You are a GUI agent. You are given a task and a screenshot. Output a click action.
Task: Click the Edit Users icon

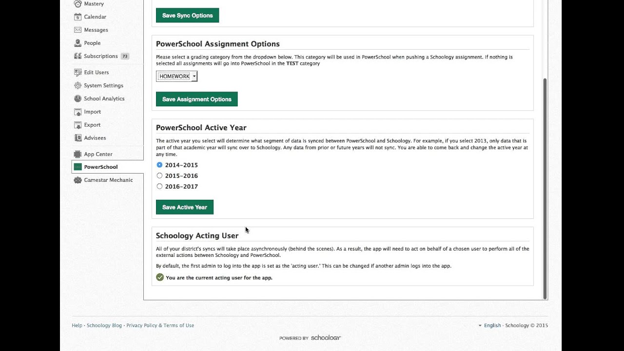click(78, 72)
